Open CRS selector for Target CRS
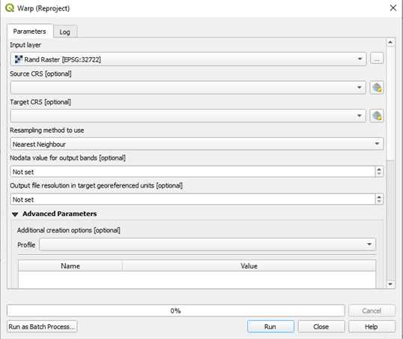The width and height of the screenshot is (403, 339). click(377, 115)
